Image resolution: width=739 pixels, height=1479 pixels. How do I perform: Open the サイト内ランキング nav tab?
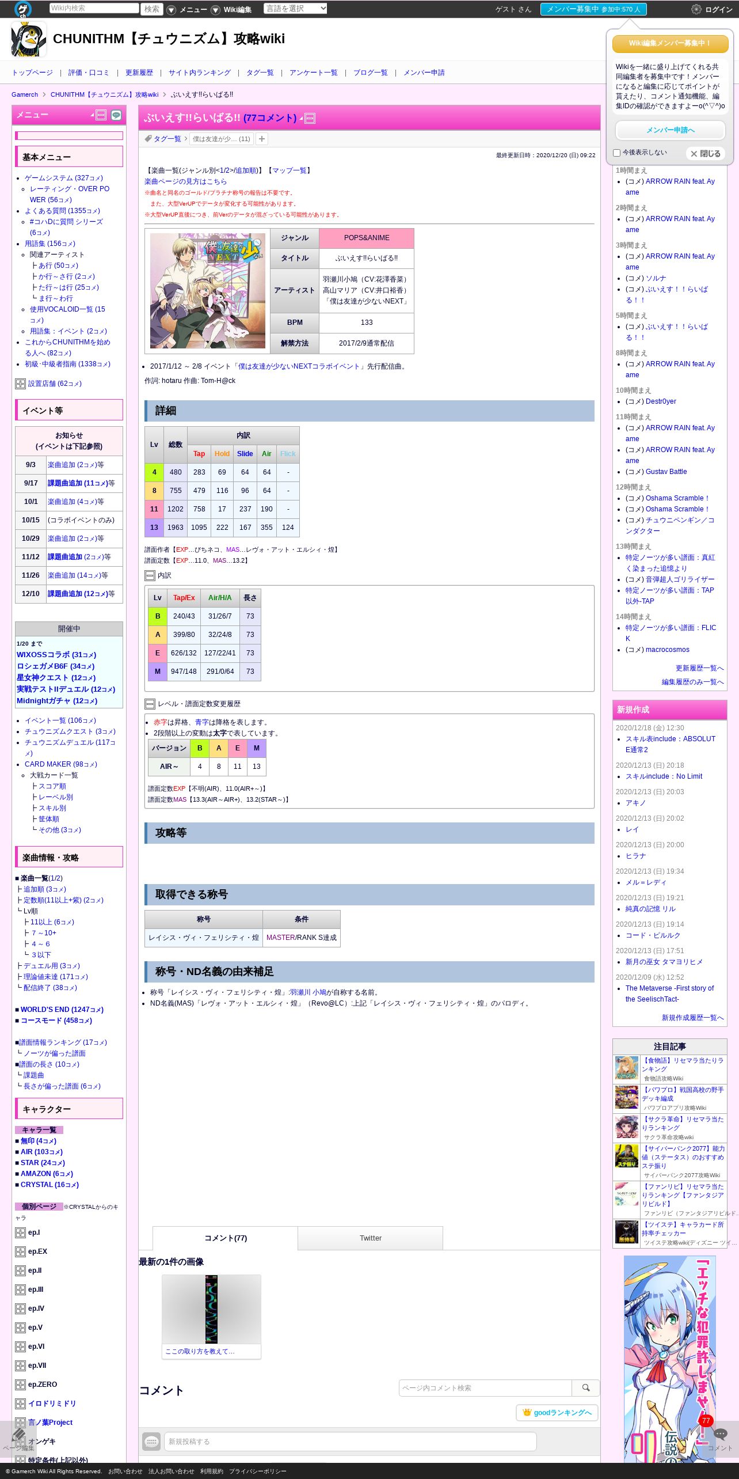[x=200, y=73]
